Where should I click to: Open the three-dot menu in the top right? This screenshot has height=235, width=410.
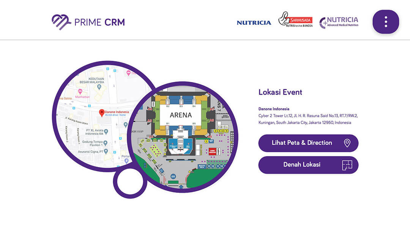(x=386, y=22)
